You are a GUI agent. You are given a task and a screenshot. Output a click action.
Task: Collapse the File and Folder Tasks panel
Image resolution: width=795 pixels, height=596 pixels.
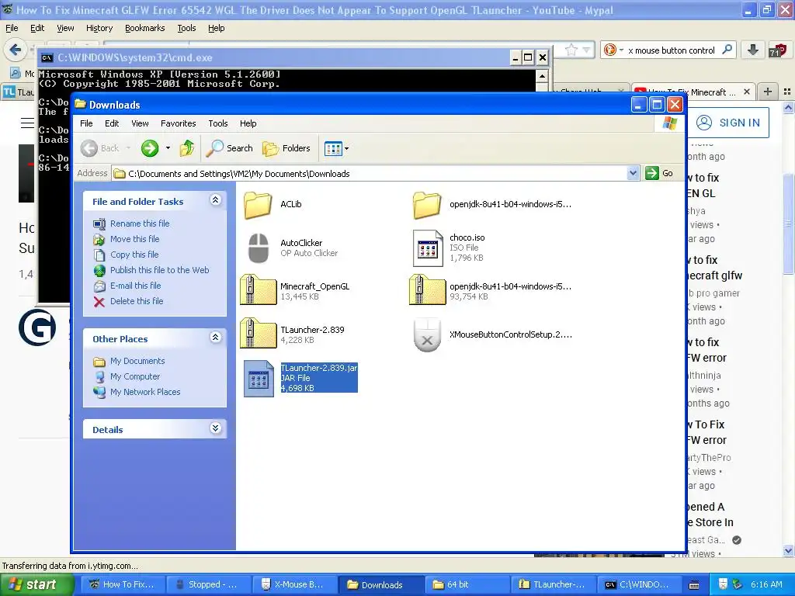(x=216, y=200)
